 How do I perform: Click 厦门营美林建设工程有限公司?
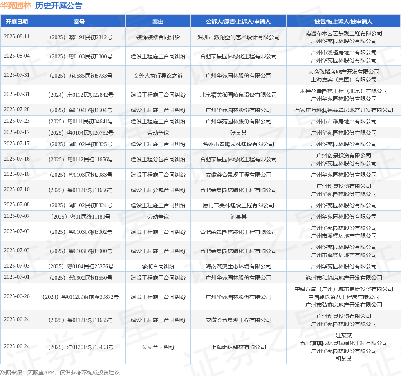coord(238,205)
